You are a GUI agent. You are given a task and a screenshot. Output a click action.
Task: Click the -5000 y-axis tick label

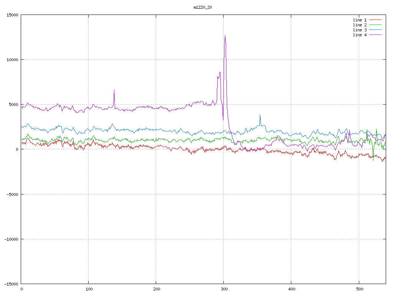pos(12,194)
